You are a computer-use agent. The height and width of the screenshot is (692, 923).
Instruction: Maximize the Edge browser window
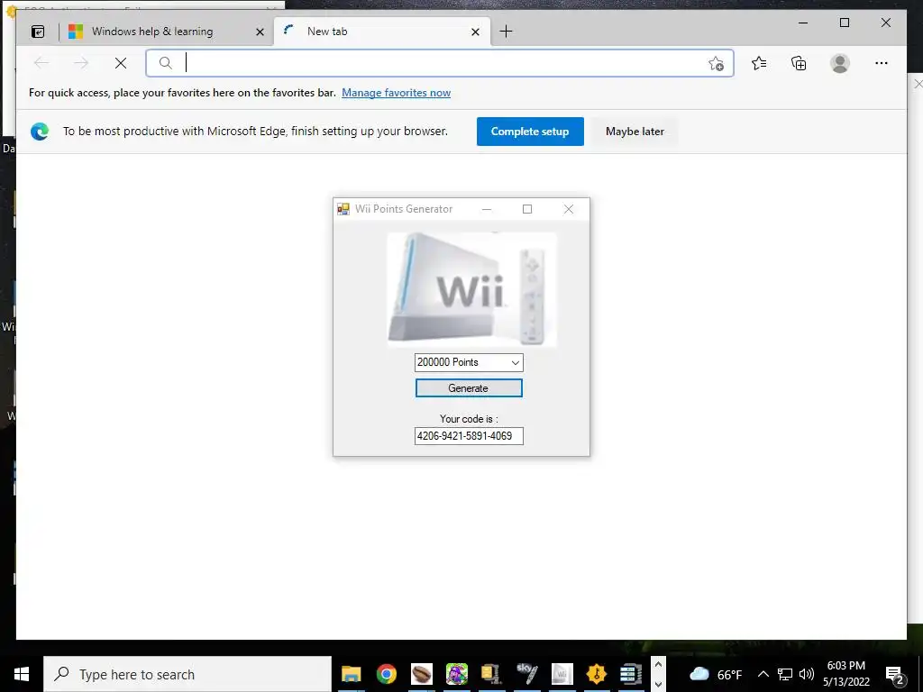tap(844, 23)
